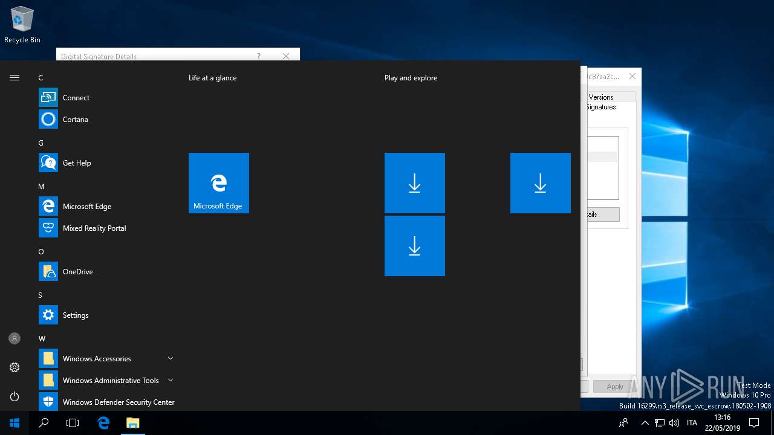Viewport: 774px width, 435px height.
Task: Open taskbar Search magnifier
Action: point(44,423)
